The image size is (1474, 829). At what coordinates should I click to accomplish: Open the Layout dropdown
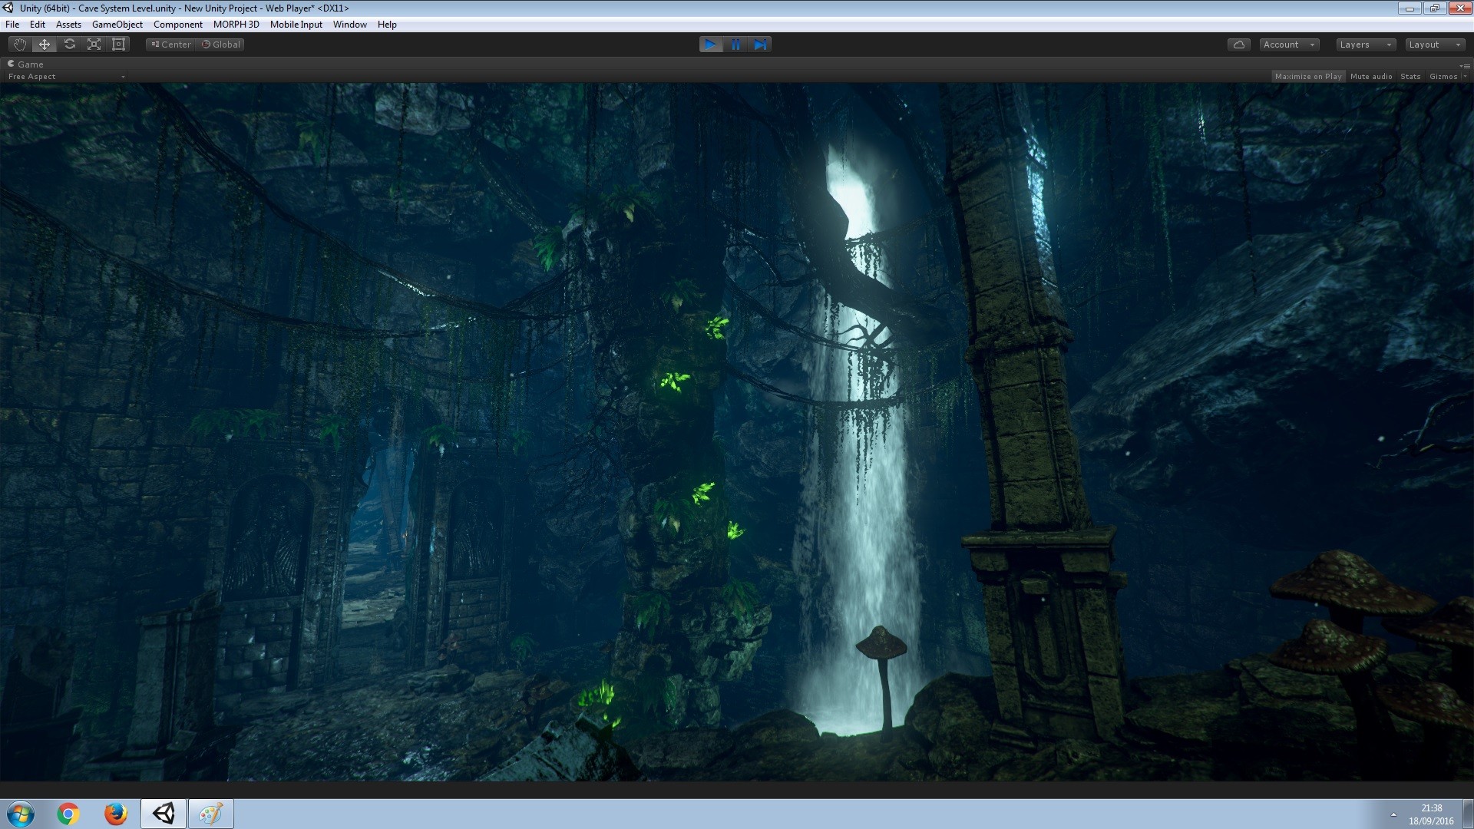click(1435, 45)
